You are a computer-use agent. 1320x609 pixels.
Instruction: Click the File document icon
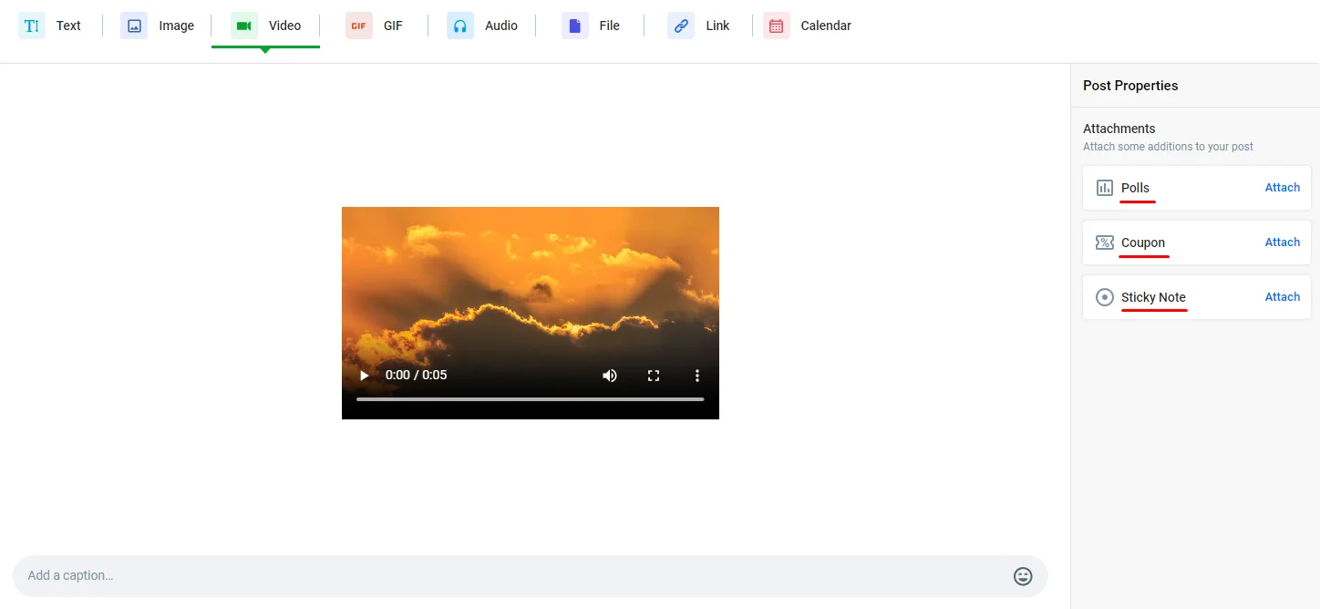pyautogui.click(x=575, y=26)
